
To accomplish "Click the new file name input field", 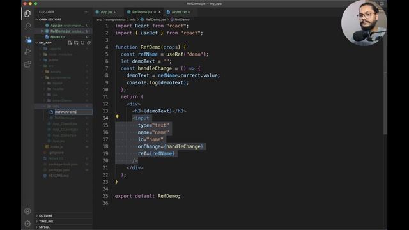I will click(73, 112).
